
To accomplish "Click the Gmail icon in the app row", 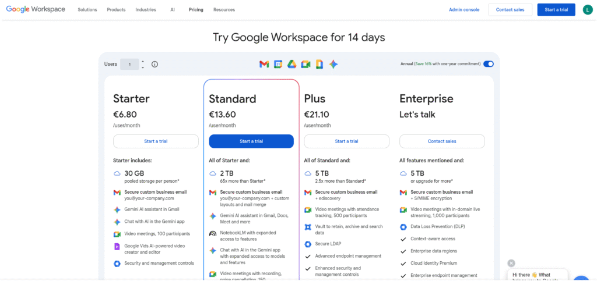I will 264,65.
